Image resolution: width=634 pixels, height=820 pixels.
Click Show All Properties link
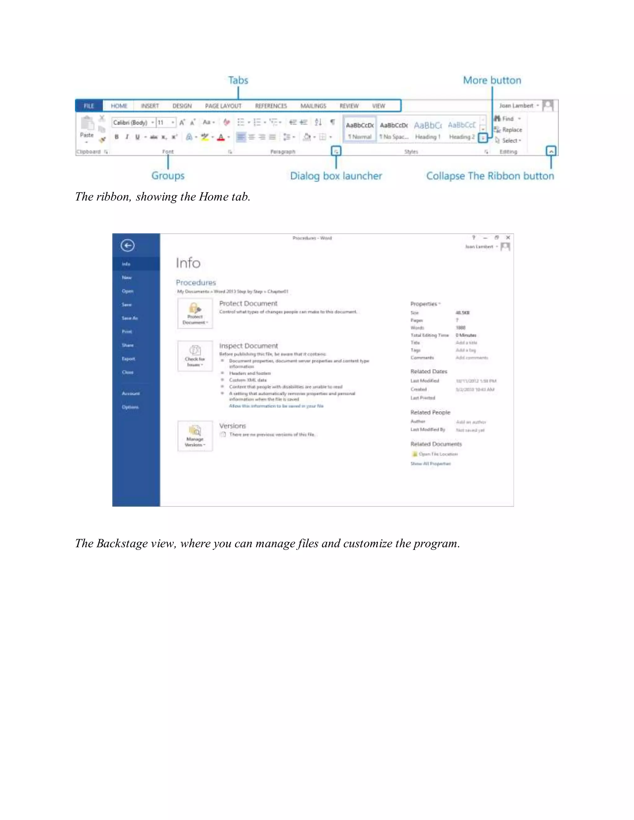click(x=430, y=464)
